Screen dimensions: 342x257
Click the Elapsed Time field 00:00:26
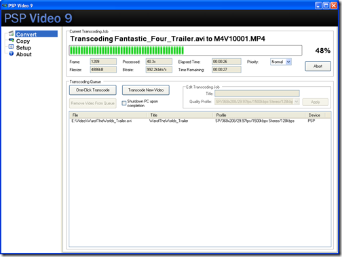pyautogui.click(x=227, y=62)
